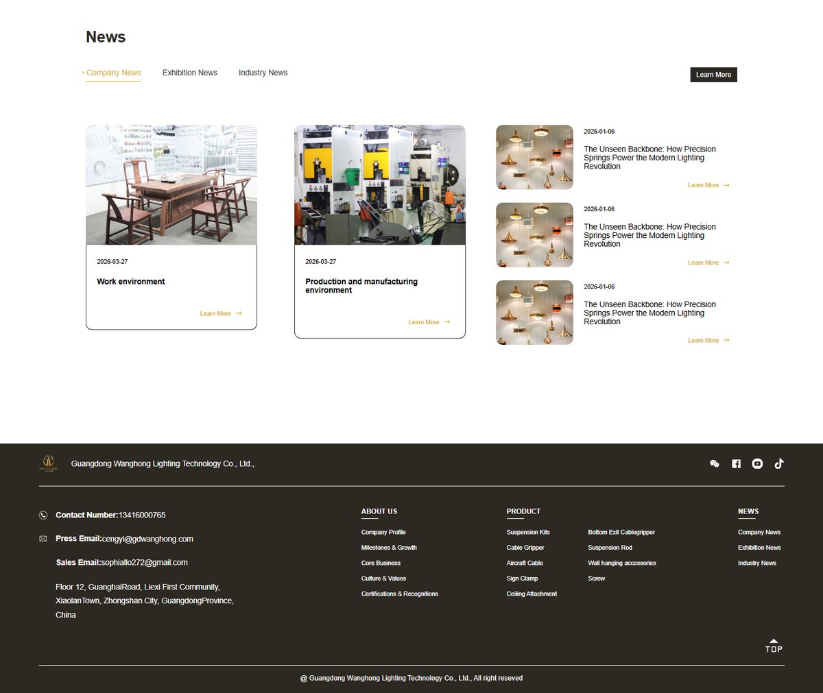Select the Sign Clamp product link
823x693 pixels.
pos(522,579)
